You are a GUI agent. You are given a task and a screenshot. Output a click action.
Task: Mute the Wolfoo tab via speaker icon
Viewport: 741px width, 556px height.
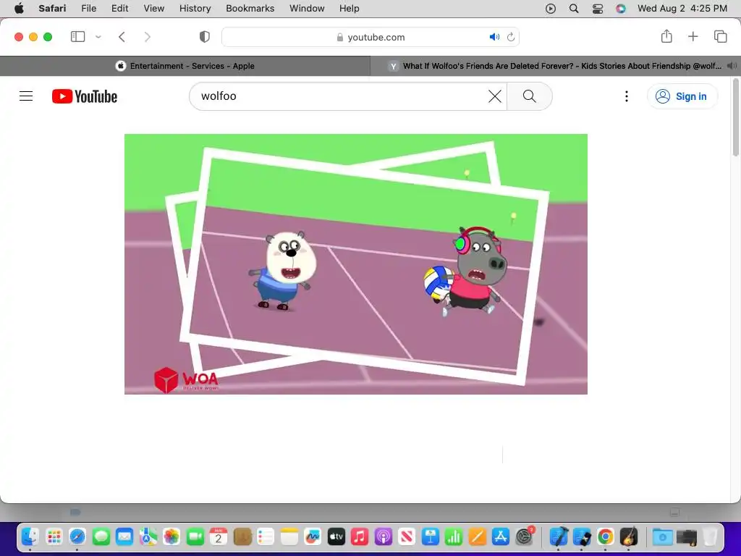(x=732, y=66)
